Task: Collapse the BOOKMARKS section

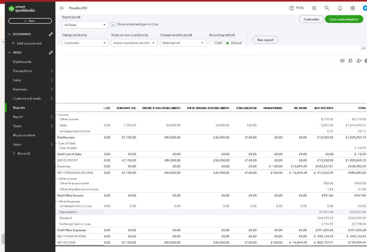Action: pyautogui.click(x=9, y=34)
